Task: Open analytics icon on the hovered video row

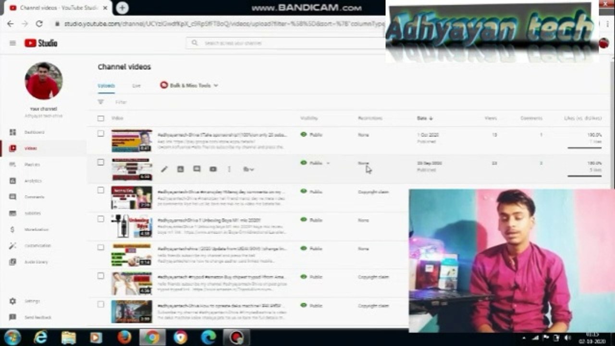Action: (x=181, y=169)
